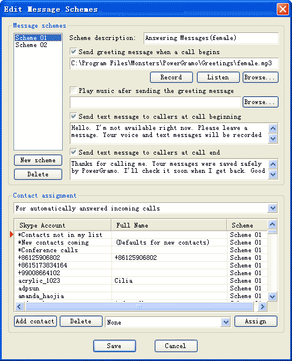Delete the selected message scheme
This screenshot has height=361, width=292.
(38, 174)
